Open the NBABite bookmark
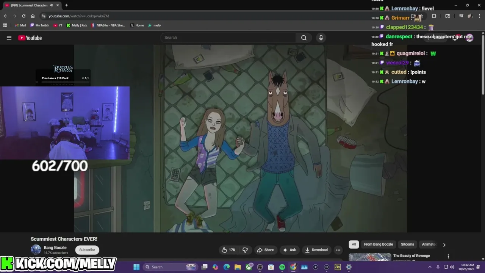The image size is (485, 273). click(108, 25)
